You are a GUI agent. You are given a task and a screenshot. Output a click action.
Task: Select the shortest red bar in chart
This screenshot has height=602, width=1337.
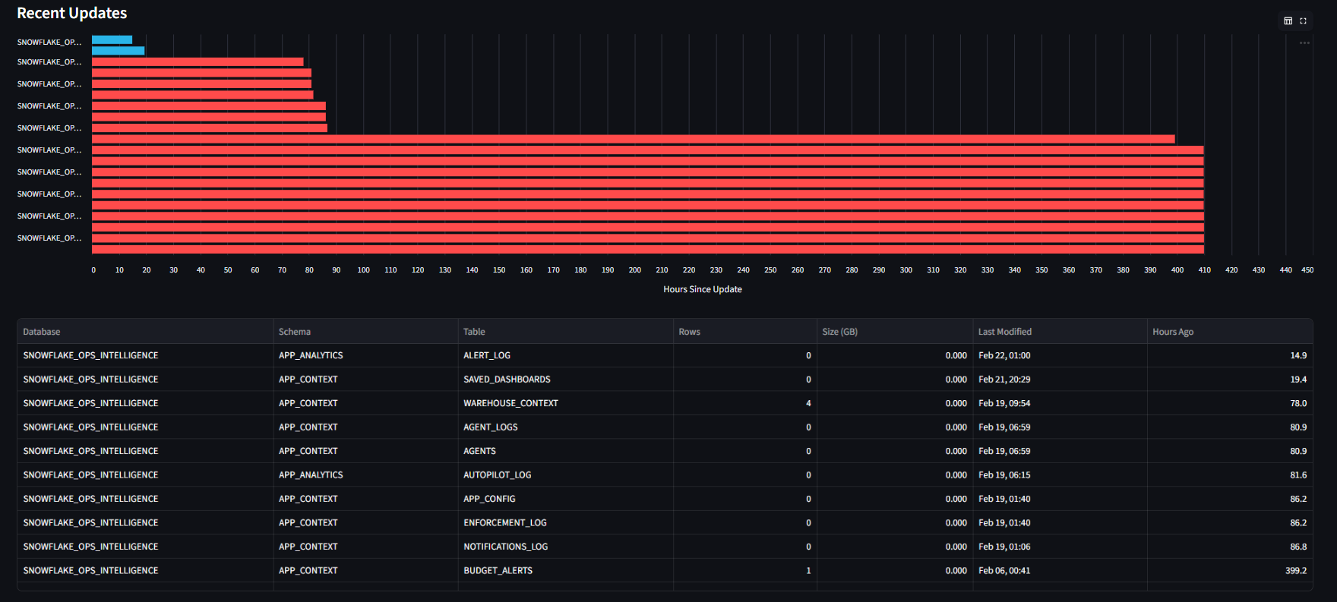point(198,61)
